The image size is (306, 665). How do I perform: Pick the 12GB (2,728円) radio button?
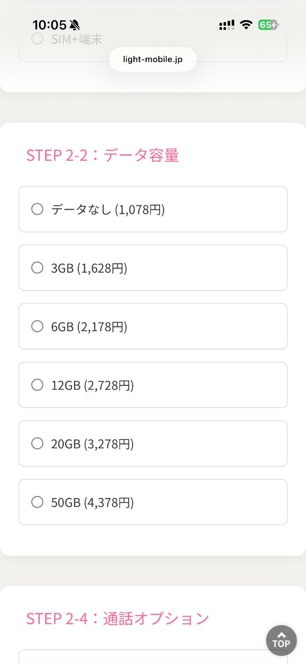click(38, 385)
